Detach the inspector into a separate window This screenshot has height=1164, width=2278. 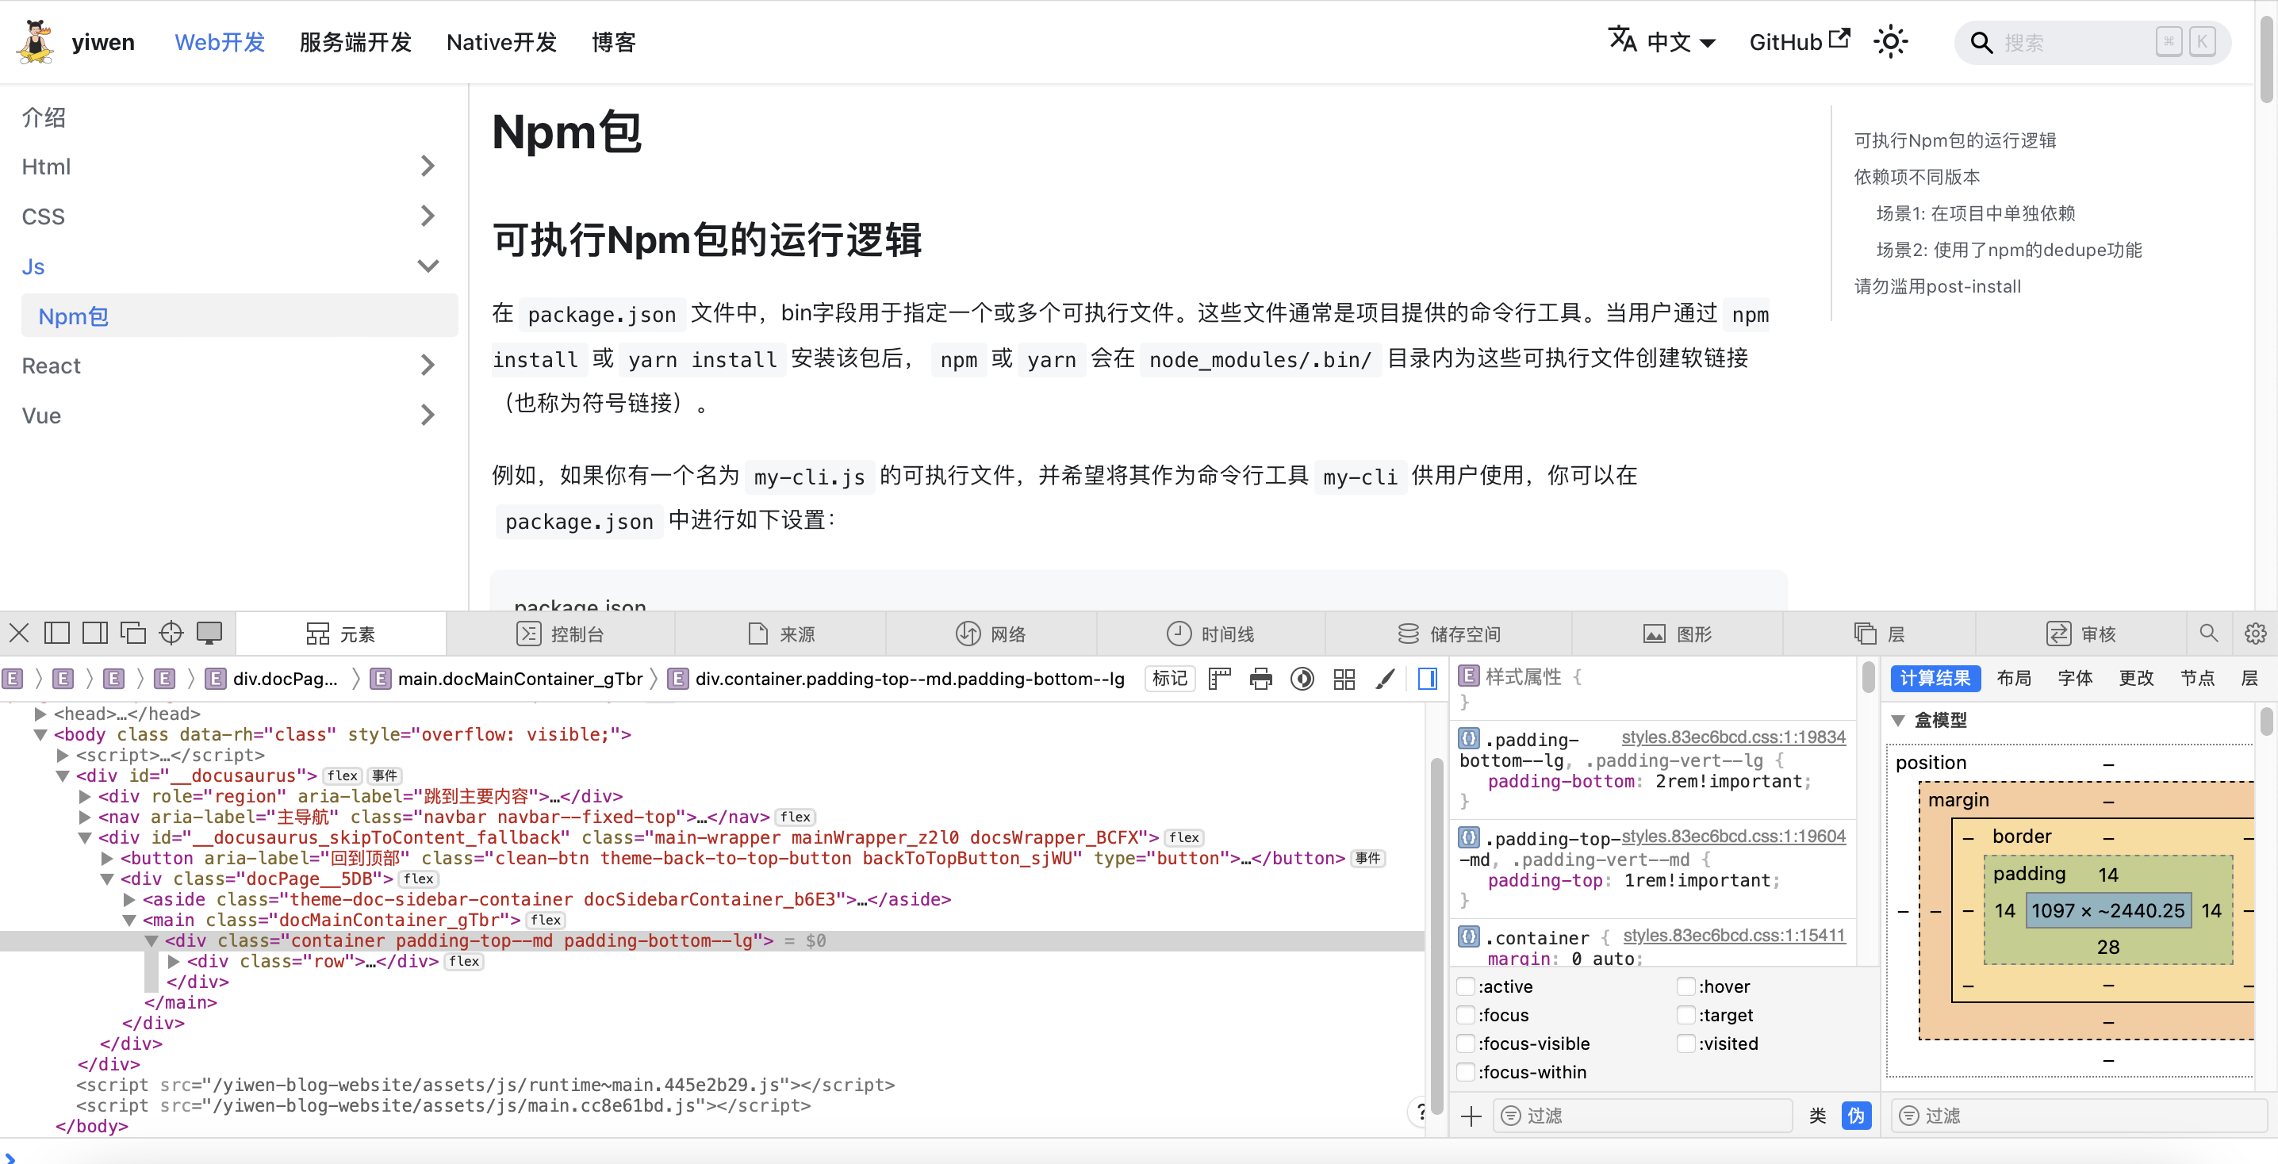point(133,633)
